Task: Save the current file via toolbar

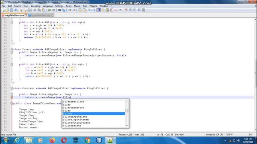Action: click(x=12, y=10)
